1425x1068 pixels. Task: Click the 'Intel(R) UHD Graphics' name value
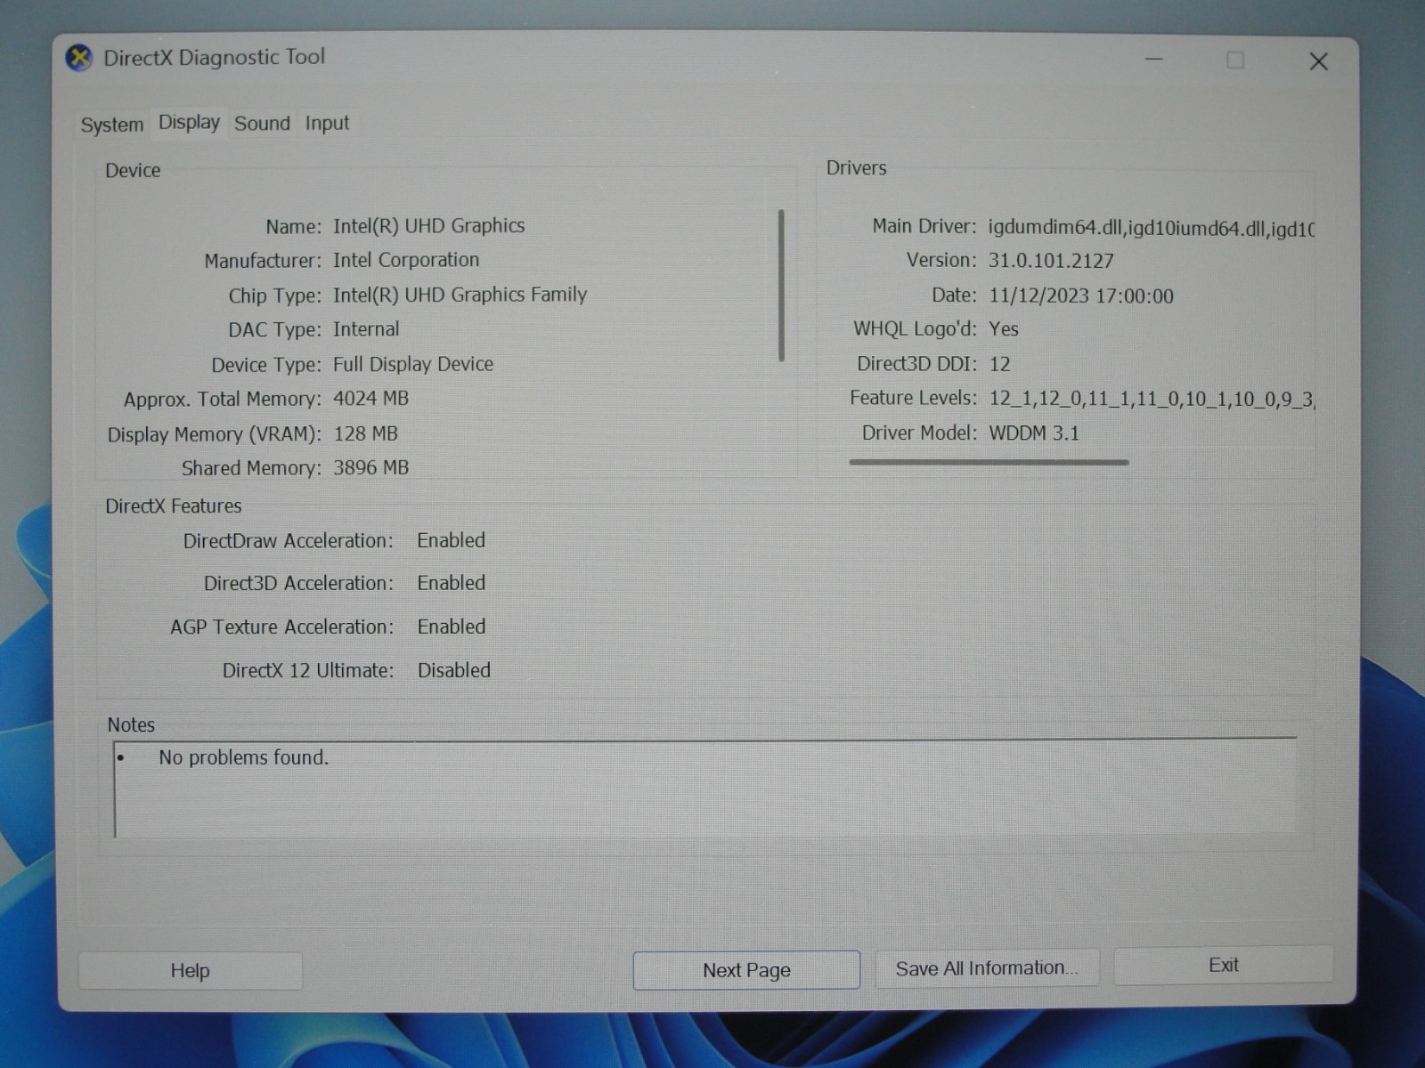428,226
